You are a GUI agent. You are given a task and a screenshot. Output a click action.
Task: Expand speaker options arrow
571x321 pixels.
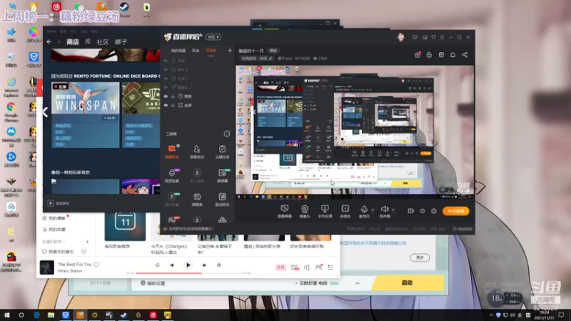click(393, 210)
